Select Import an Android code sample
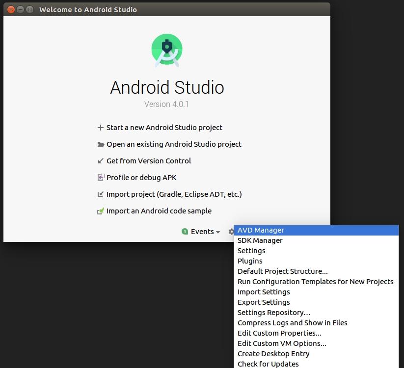This screenshot has height=368, width=404. click(x=159, y=211)
